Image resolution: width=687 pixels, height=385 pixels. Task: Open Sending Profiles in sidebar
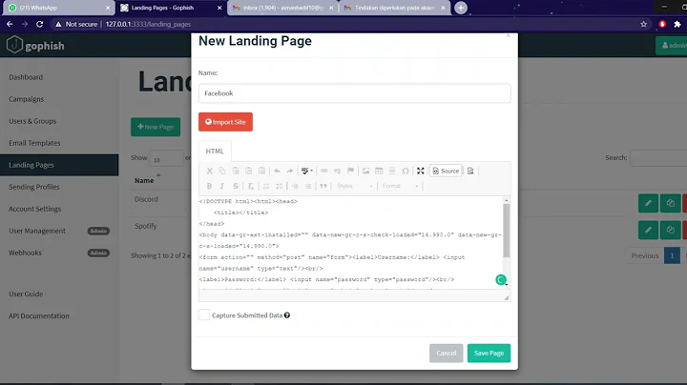34,187
